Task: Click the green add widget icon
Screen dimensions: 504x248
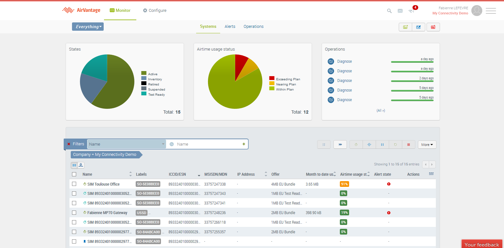Action: [x=405, y=27]
